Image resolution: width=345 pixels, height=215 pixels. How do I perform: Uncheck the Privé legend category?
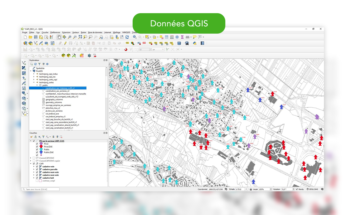[x=37, y=144]
